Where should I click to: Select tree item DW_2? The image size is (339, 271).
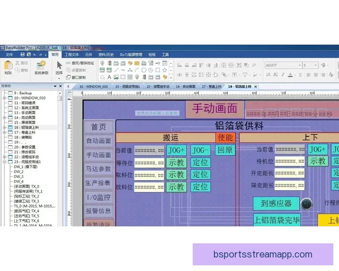[x=19, y=172]
